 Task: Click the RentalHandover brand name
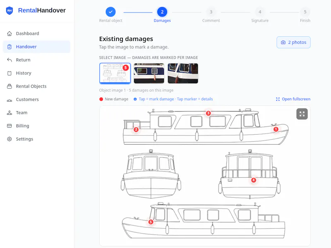pyautogui.click(x=42, y=10)
